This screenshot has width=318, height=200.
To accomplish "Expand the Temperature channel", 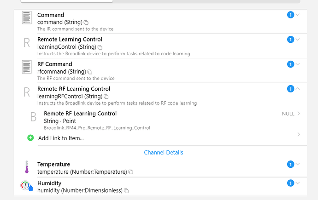I will (298, 164).
